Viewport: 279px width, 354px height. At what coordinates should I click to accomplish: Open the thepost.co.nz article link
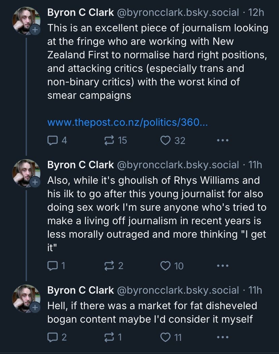(127, 122)
